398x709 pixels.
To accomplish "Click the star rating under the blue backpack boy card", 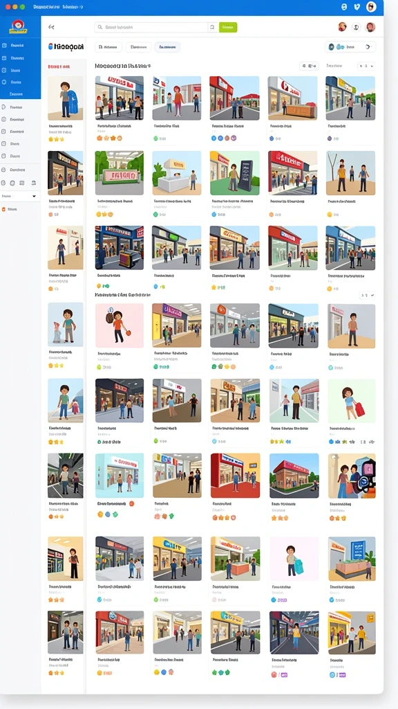I will (56, 139).
